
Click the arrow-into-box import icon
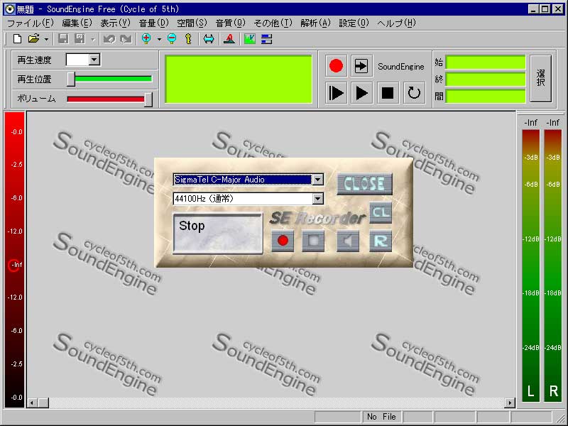tap(361, 66)
